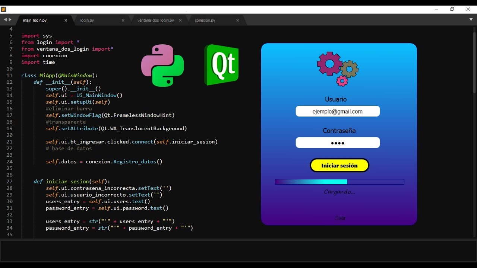Click the setAttribute WA_TranslucentBackground line
The image size is (477, 268).
(x=116, y=128)
